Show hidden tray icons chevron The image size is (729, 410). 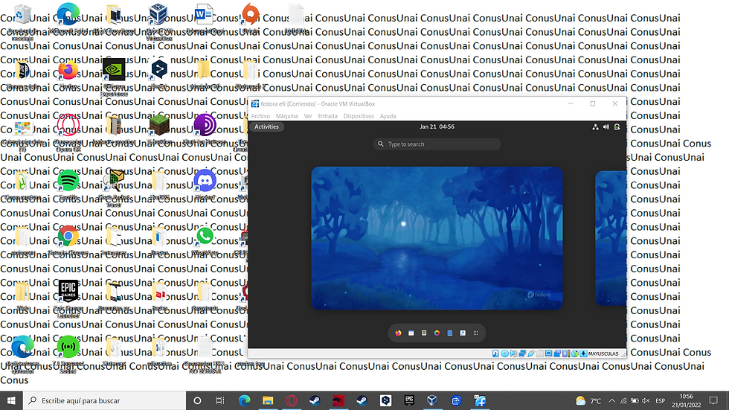pyautogui.click(x=611, y=401)
